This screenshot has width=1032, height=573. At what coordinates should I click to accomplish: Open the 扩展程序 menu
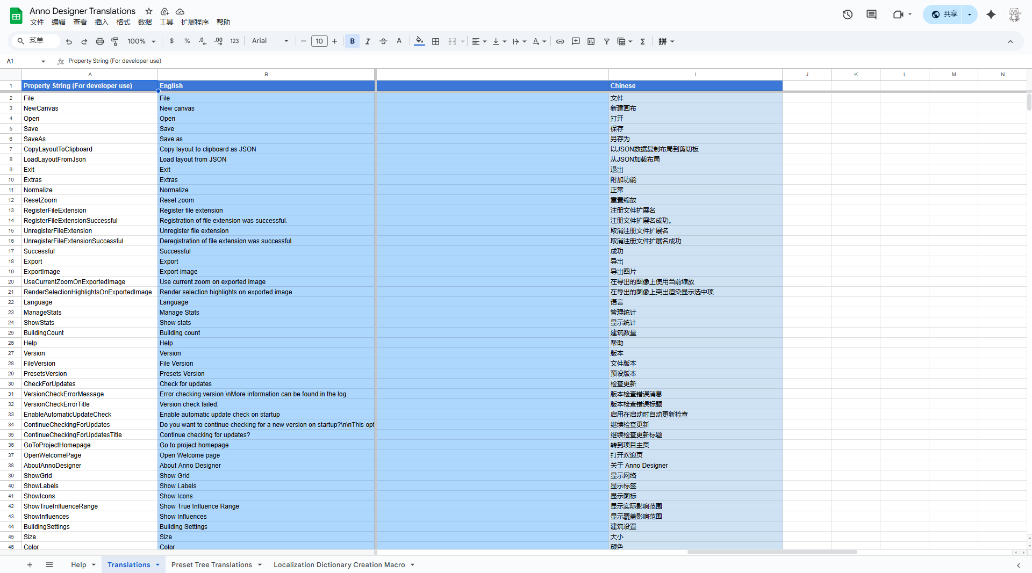tap(195, 22)
